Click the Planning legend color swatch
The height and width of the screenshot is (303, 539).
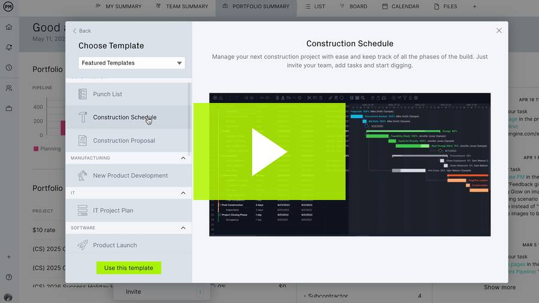pos(36,149)
